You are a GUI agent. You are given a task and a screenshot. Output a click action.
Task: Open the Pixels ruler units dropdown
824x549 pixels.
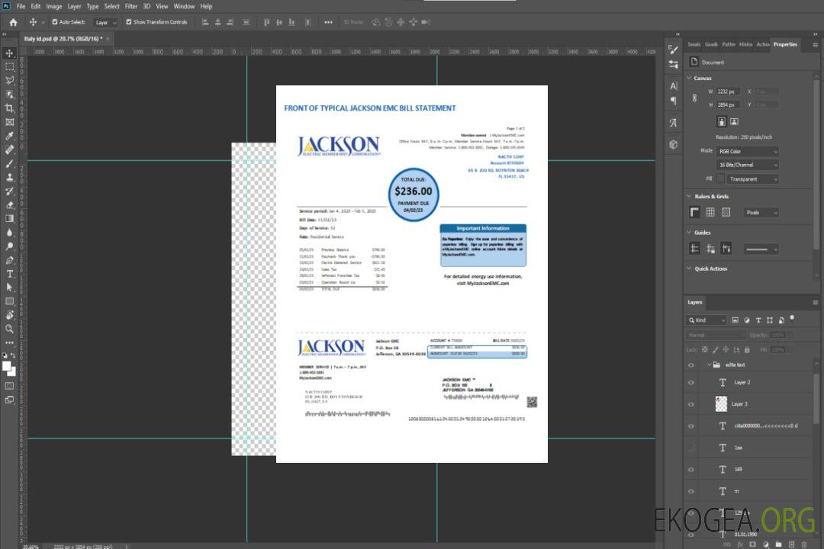click(x=761, y=213)
